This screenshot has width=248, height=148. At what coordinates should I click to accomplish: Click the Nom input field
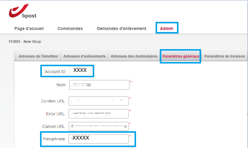[x=99, y=85]
